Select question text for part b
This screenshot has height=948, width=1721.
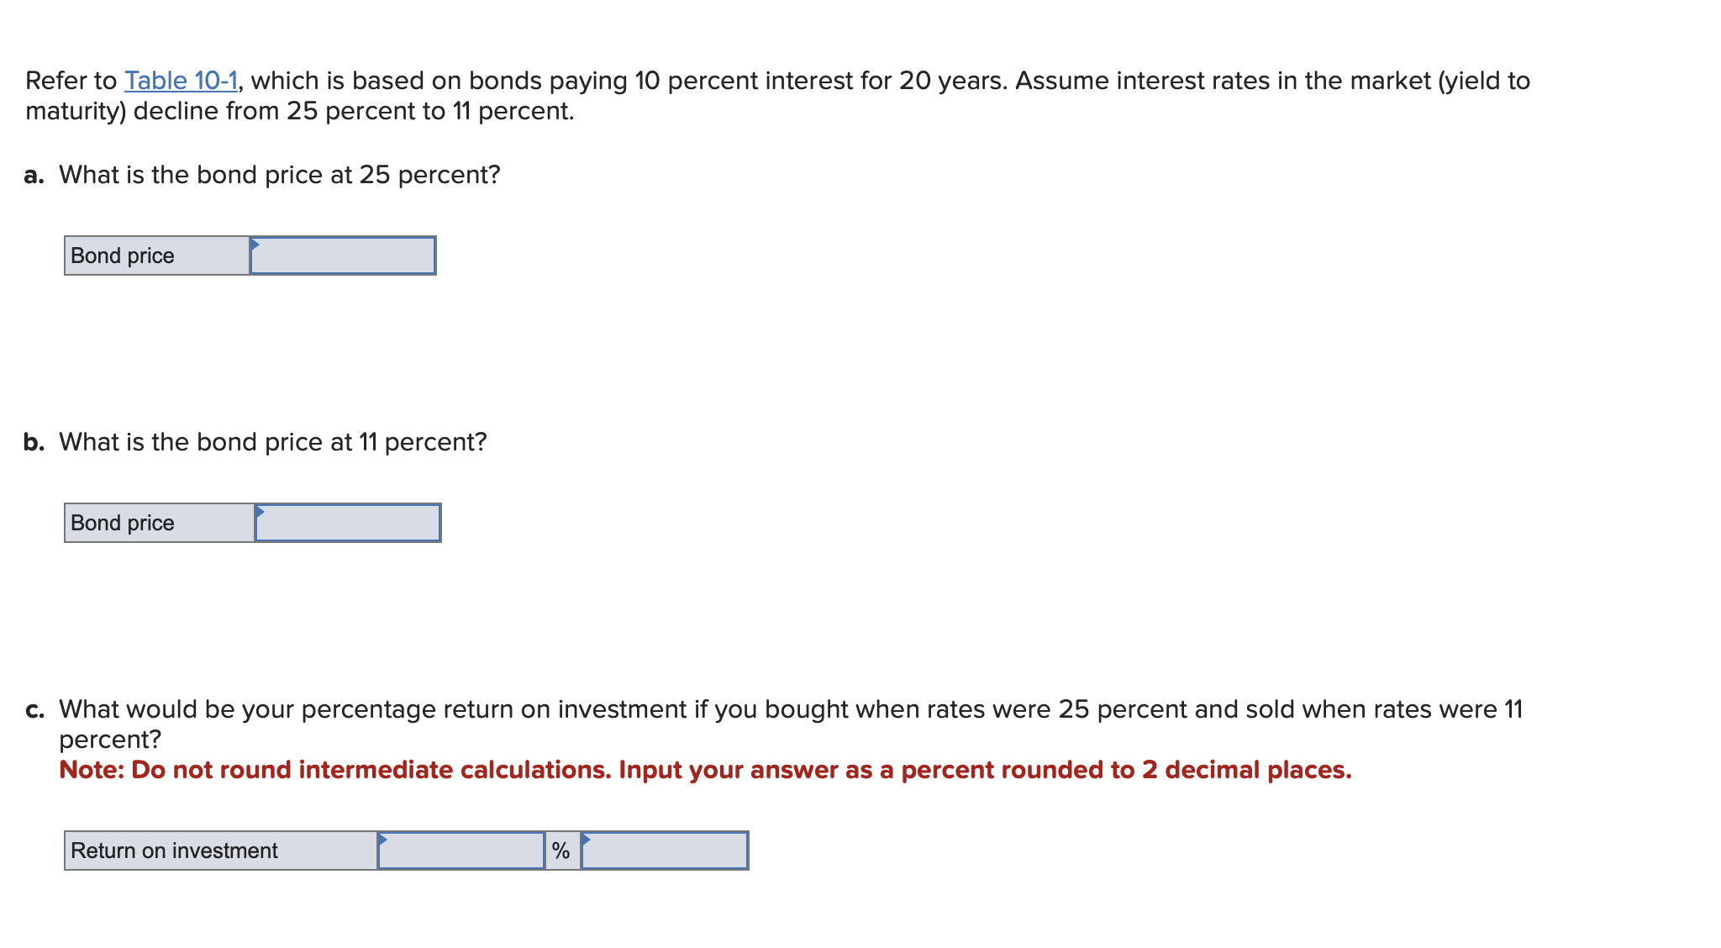271,441
